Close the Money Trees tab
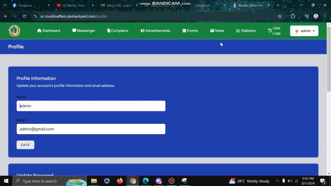Viewport: 331px width, 186px height. pos(93,5)
